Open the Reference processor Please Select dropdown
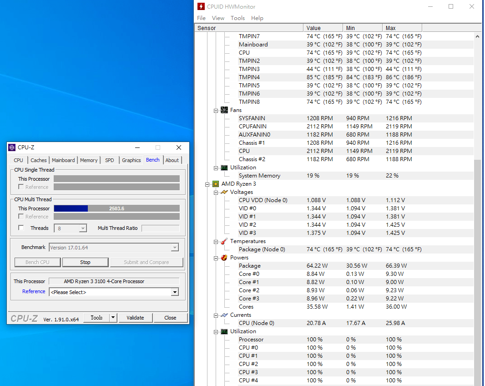 tap(175, 292)
